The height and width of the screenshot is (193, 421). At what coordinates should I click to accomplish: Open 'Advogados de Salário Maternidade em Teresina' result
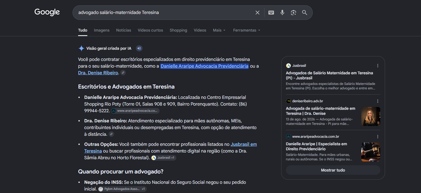point(329,75)
